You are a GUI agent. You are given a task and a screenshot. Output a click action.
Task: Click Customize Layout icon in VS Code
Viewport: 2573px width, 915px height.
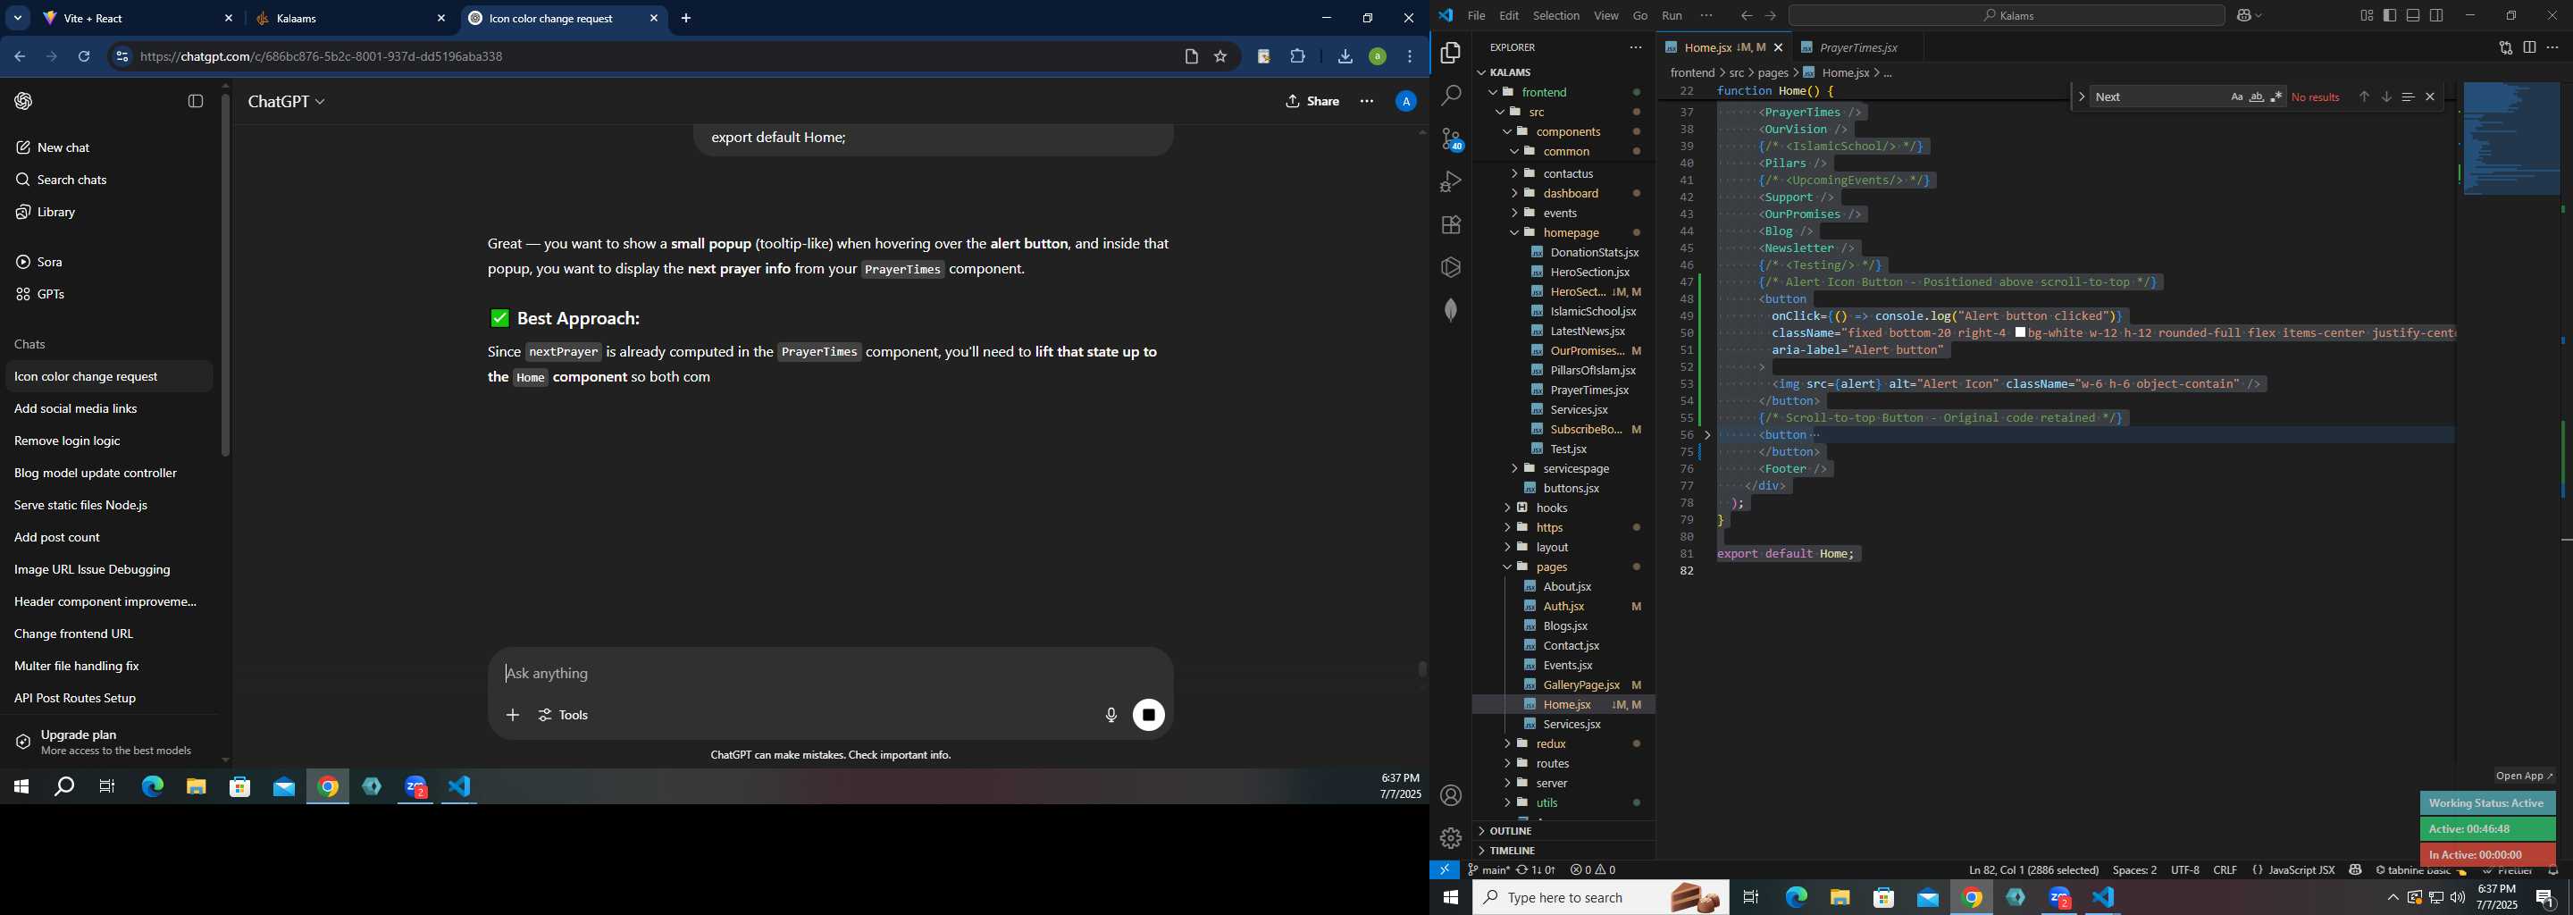coord(2367,16)
